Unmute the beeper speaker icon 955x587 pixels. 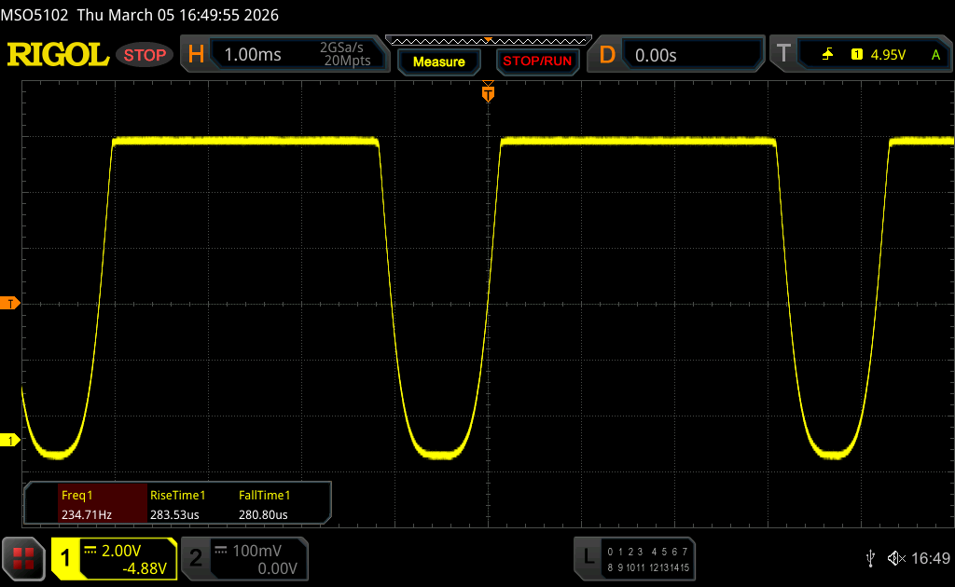point(895,558)
